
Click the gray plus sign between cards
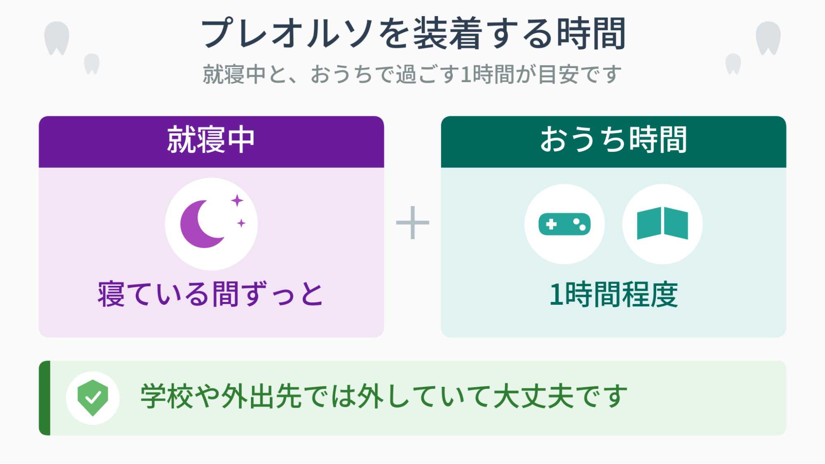(x=412, y=223)
